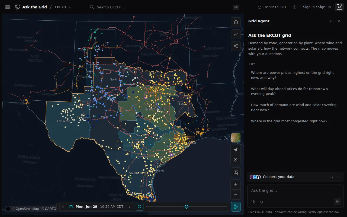Go to the previous time step

pos(63,207)
